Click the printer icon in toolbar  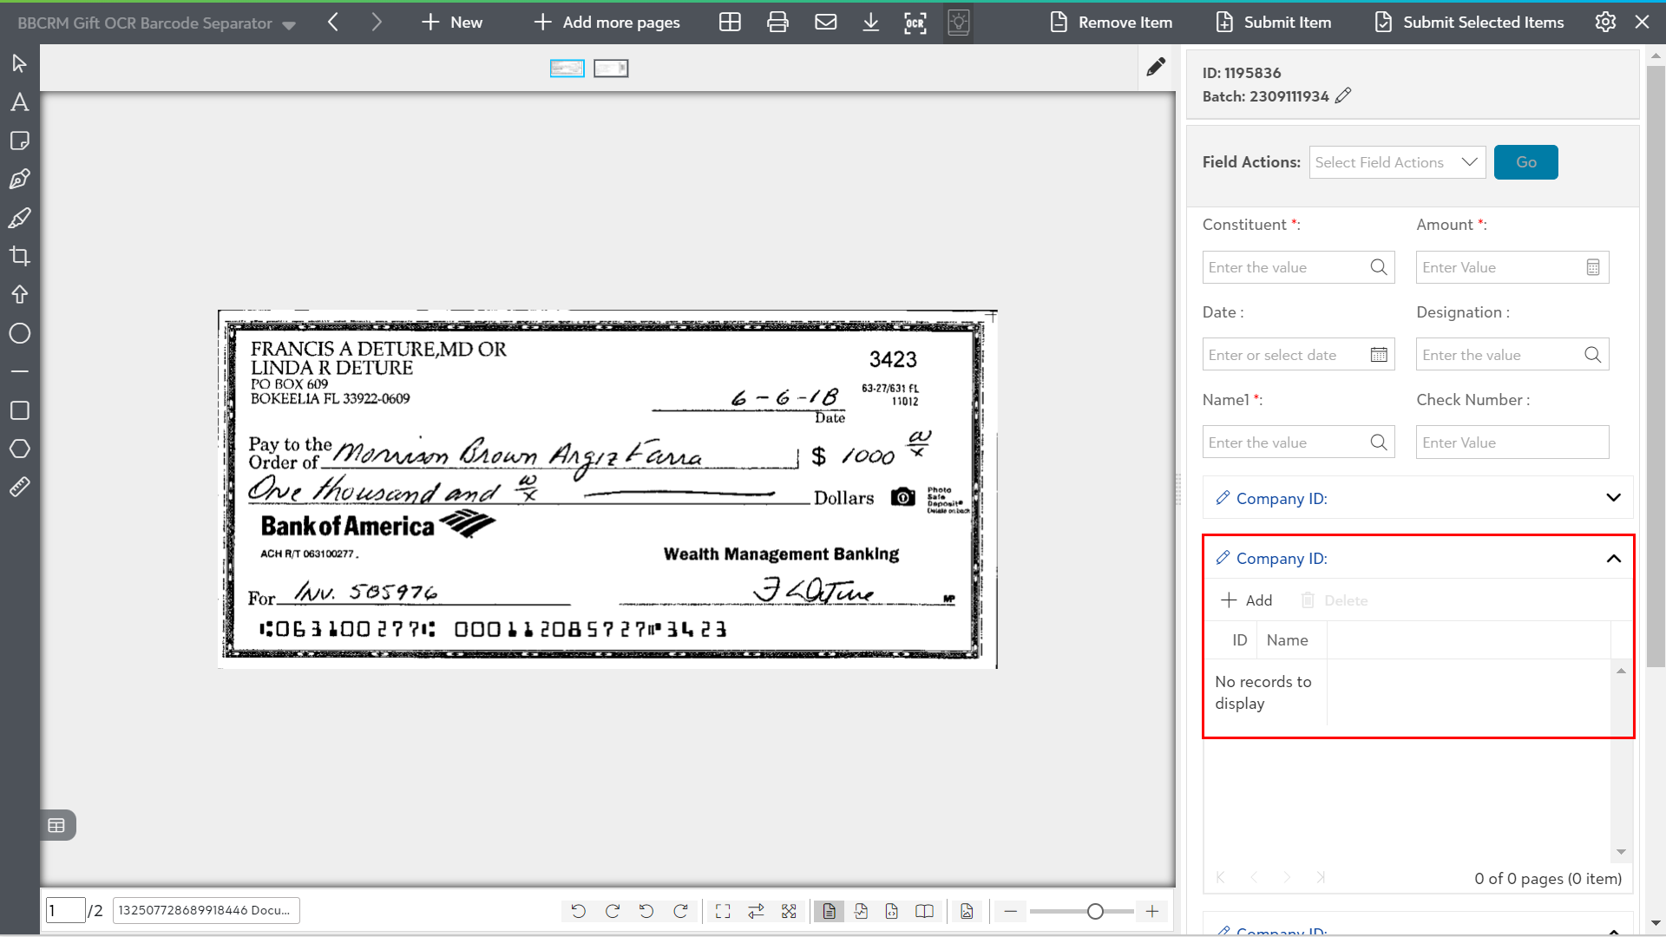777,23
